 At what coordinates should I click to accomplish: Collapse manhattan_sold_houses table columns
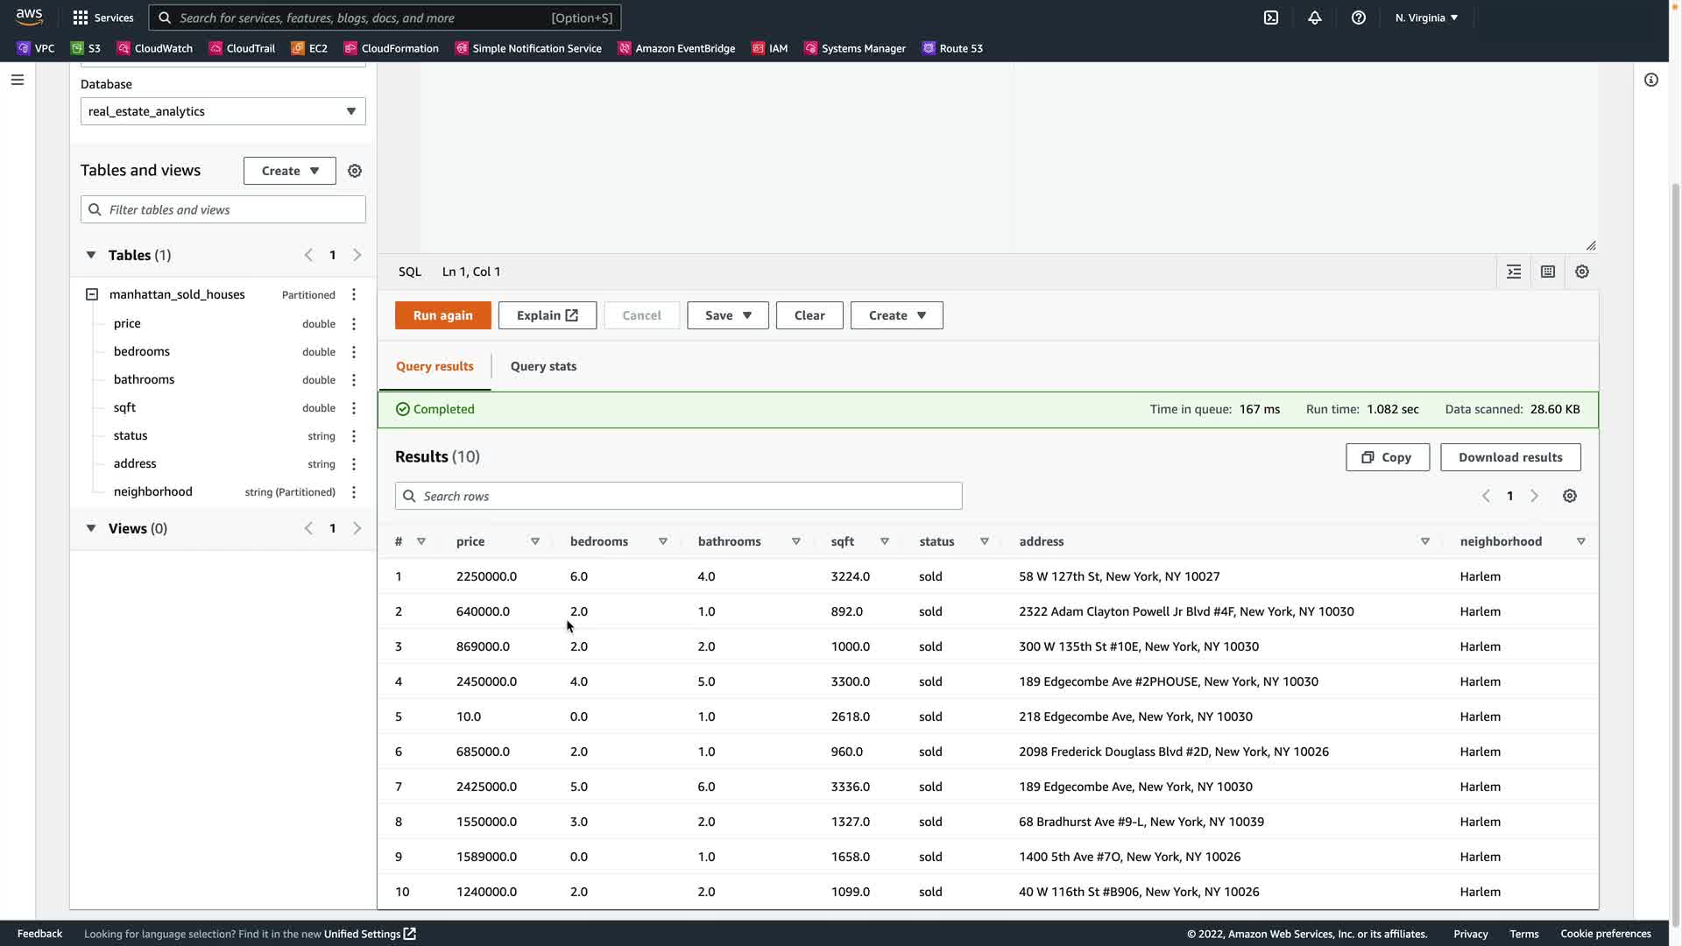coord(92,294)
